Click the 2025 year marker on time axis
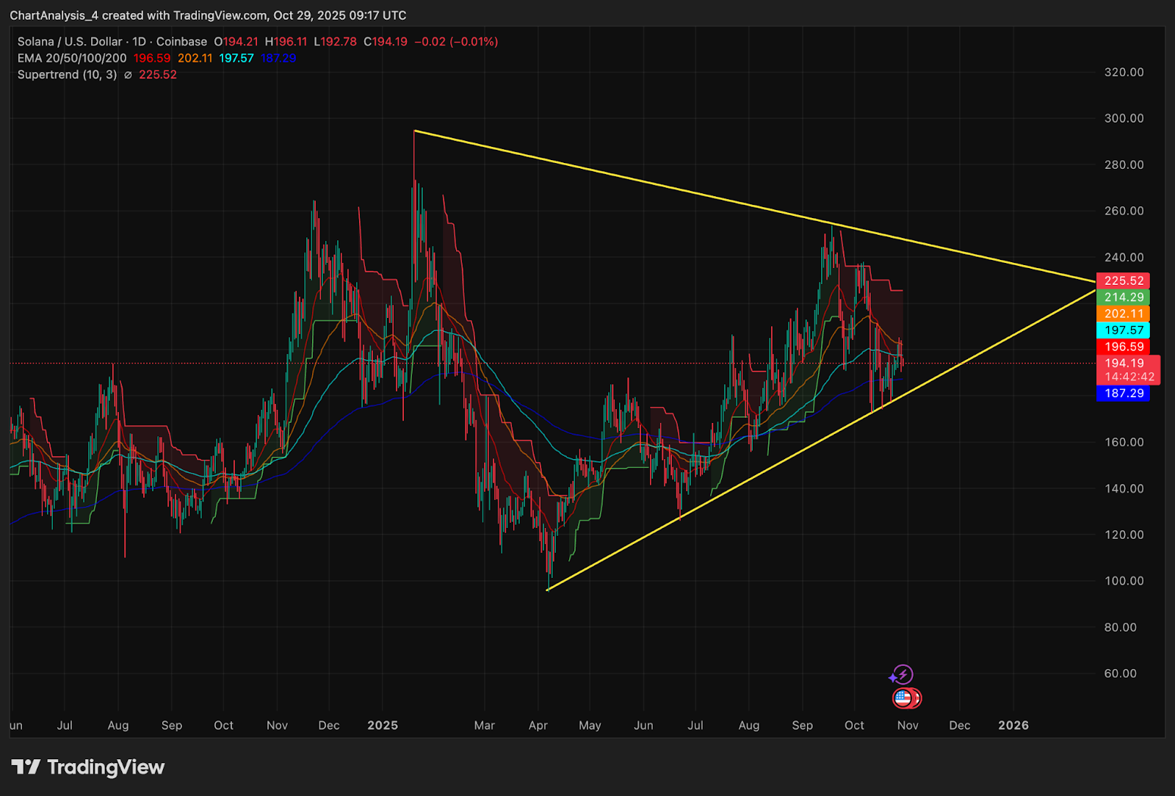Viewport: 1175px width, 796px height. pos(383,726)
